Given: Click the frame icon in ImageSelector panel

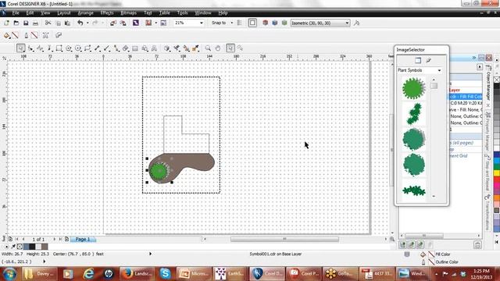Looking at the screenshot, I should click(x=418, y=60).
